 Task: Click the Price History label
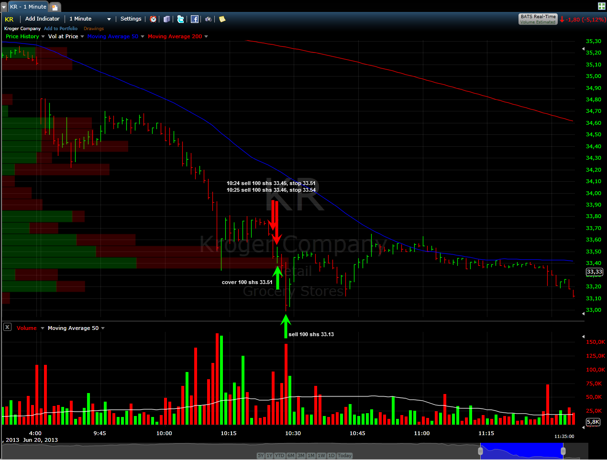point(22,36)
